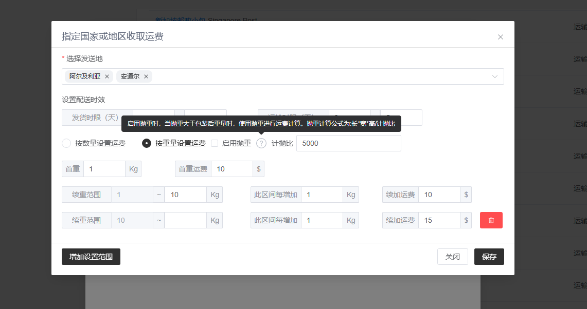Remove the 阿尔及利亚 tag

click(x=107, y=76)
